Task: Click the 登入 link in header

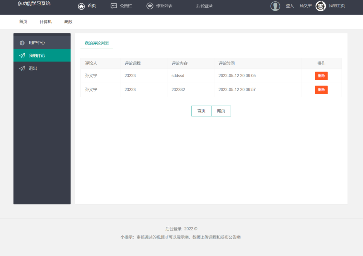Action: 290,6
